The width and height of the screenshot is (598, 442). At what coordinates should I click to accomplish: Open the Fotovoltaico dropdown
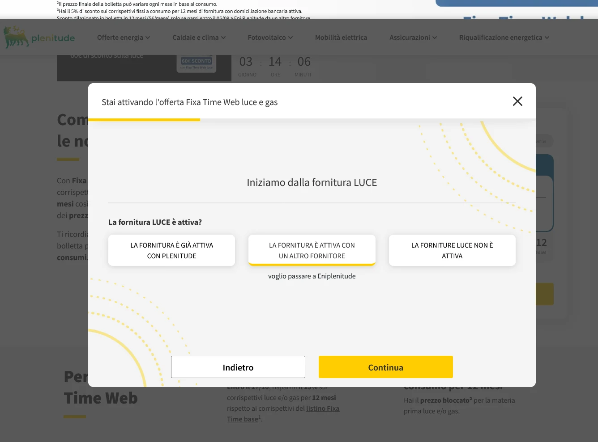coord(270,38)
